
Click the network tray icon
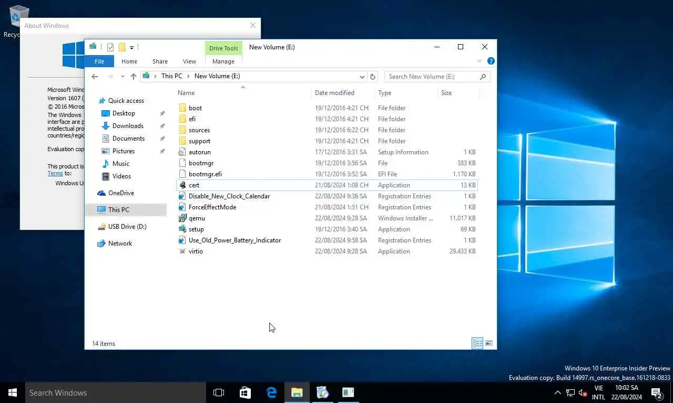tap(570, 393)
